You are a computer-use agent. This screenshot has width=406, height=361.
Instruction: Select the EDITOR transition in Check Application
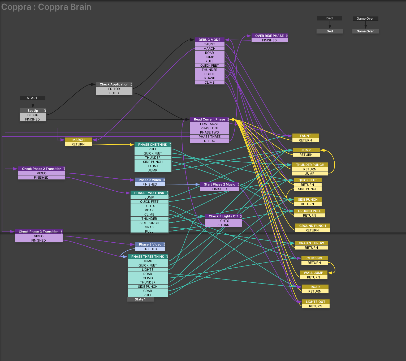[114, 89]
